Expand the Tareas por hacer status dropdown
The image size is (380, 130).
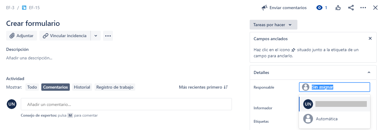pos(274,25)
